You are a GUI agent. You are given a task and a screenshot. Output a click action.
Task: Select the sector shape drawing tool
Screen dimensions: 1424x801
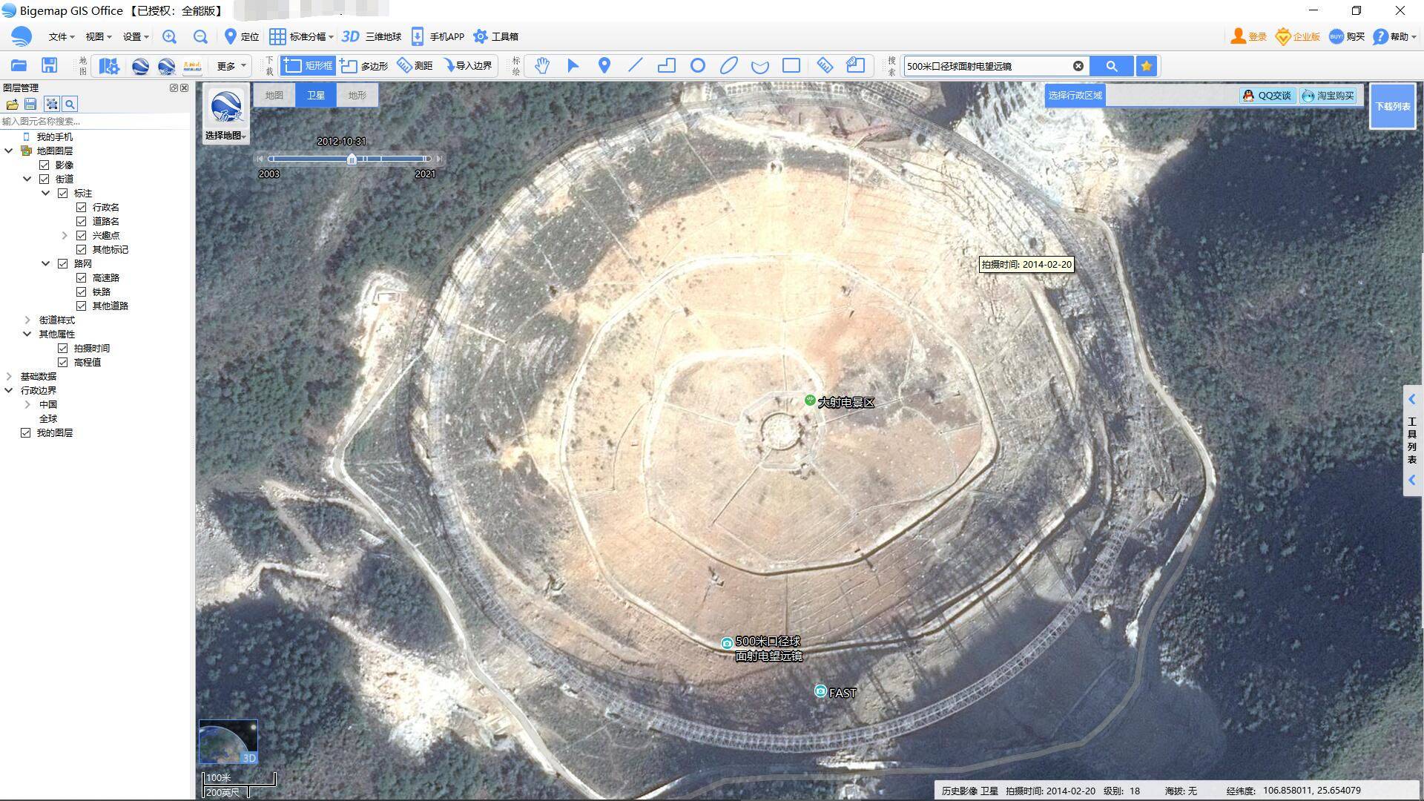[x=760, y=67]
